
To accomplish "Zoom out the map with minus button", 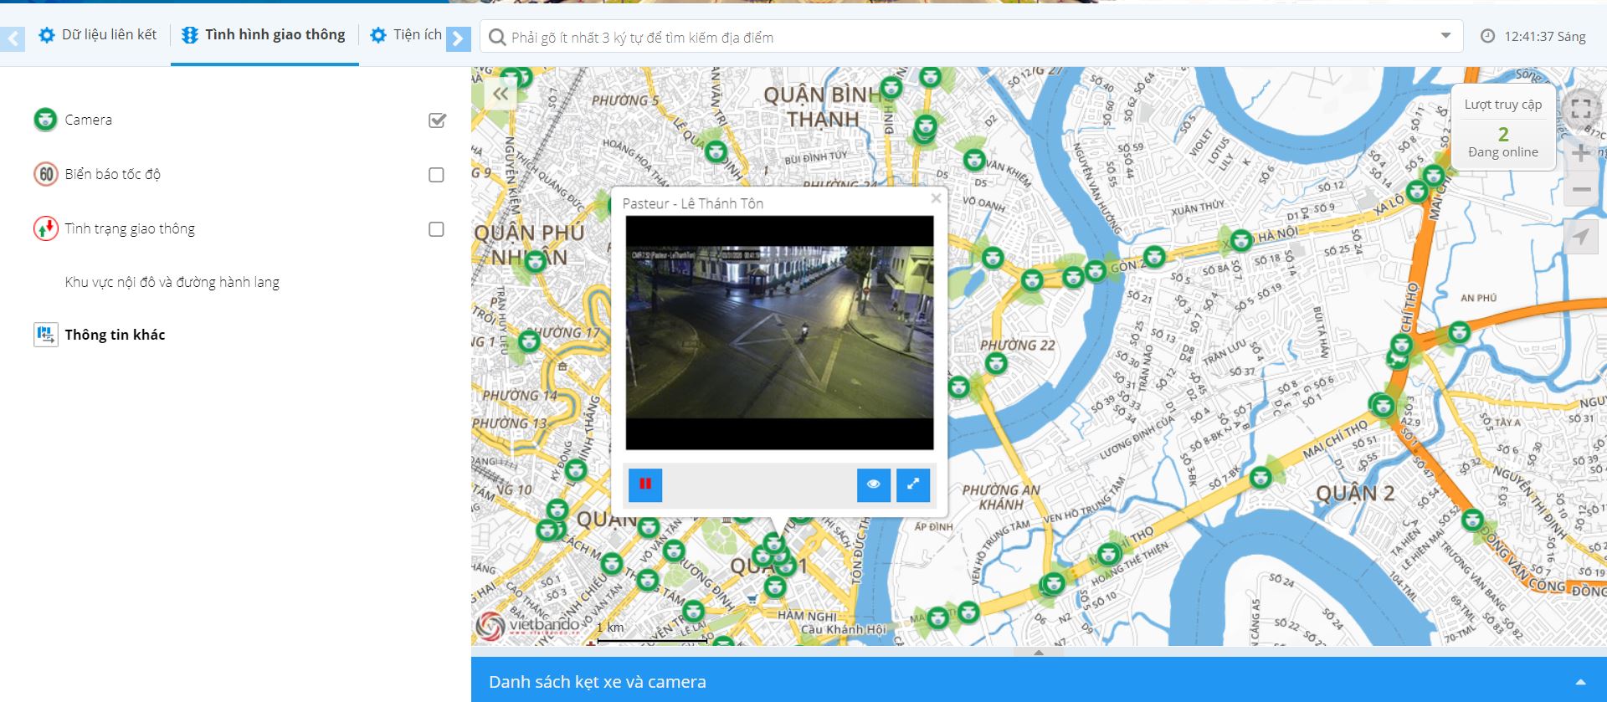I will point(1581,190).
